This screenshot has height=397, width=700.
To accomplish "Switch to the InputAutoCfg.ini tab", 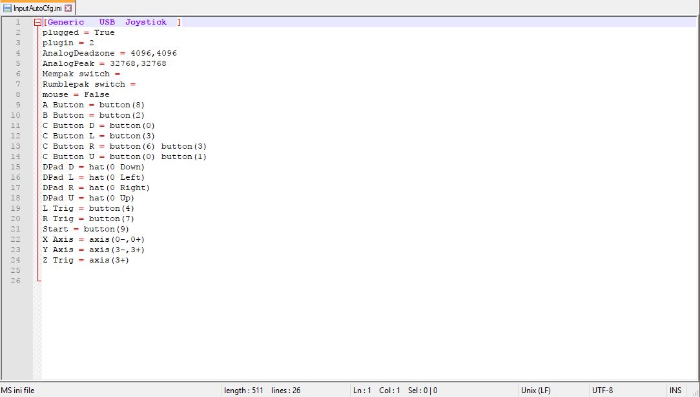I will pyautogui.click(x=37, y=8).
